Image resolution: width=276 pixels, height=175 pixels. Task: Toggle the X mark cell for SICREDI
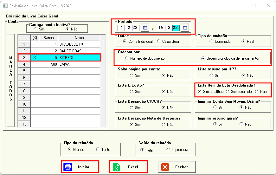[x=35, y=58]
